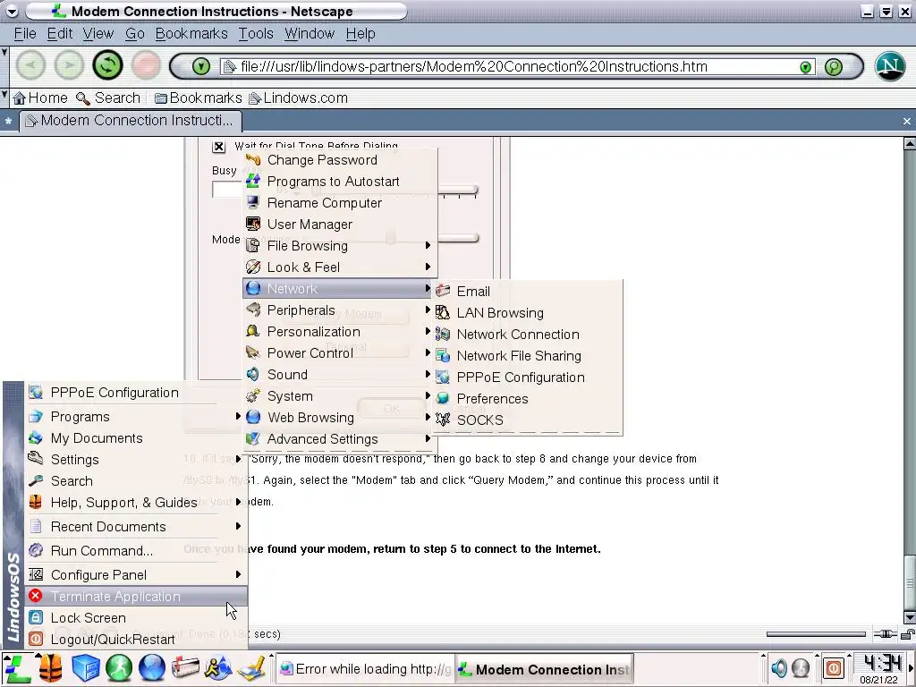The height and width of the screenshot is (687, 916).
Task: Open User Manager settings entry
Action: click(339, 225)
